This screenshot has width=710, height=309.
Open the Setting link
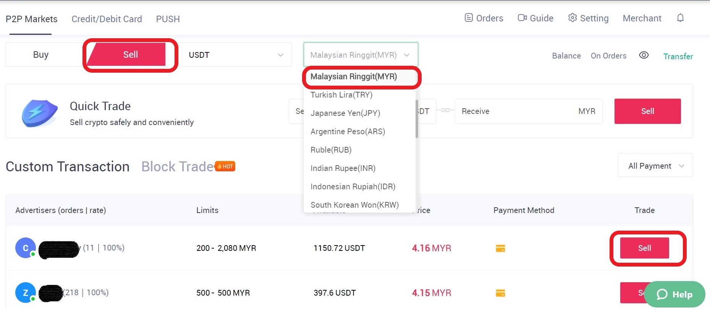[x=588, y=18]
